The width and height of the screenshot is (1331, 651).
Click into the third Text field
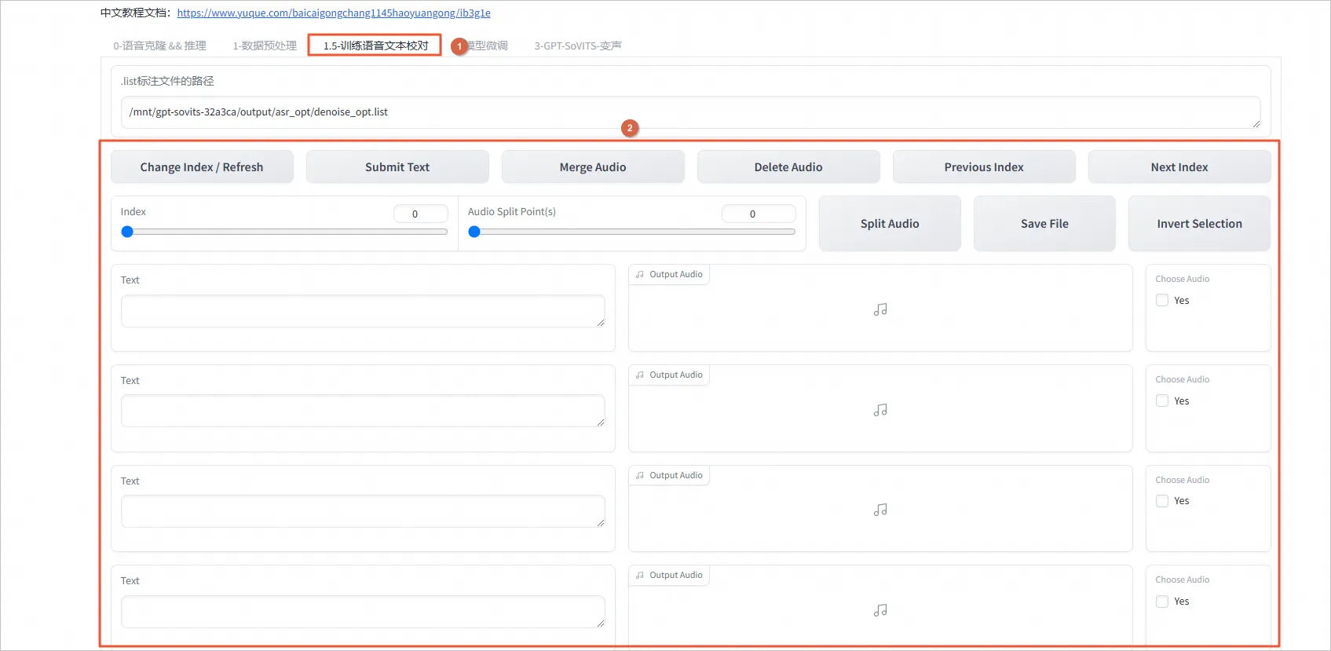(x=363, y=511)
